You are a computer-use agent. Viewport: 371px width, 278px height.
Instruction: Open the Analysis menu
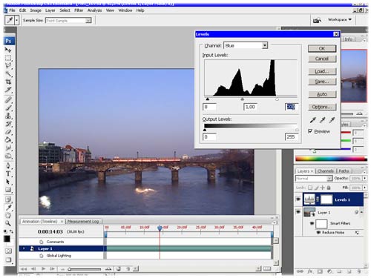coord(94,10)
